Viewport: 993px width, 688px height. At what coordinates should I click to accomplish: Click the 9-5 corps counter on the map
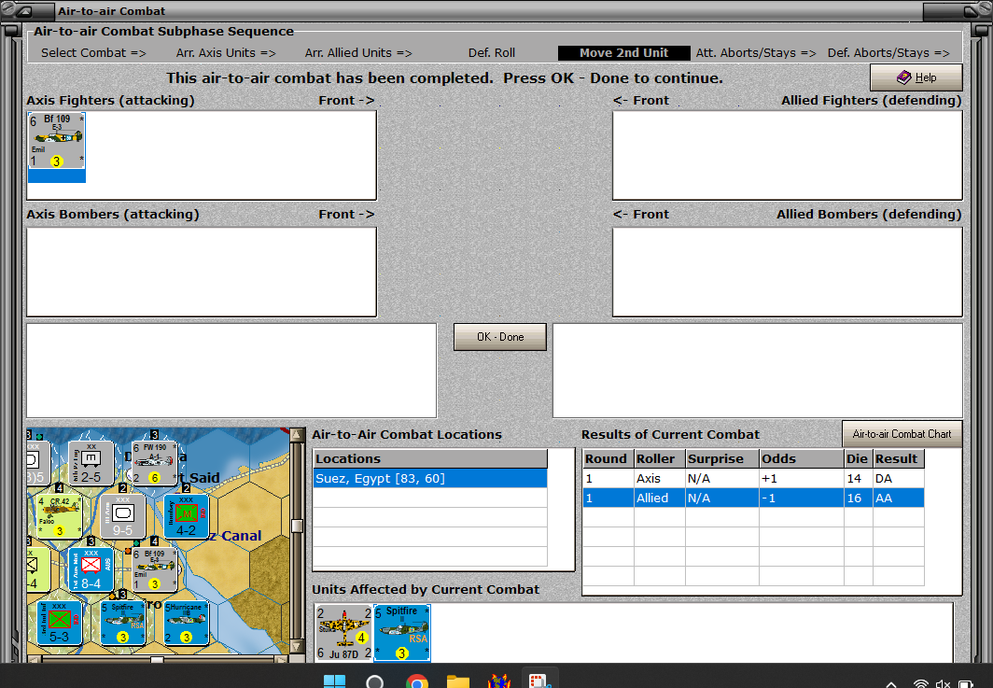click(122, 516)
